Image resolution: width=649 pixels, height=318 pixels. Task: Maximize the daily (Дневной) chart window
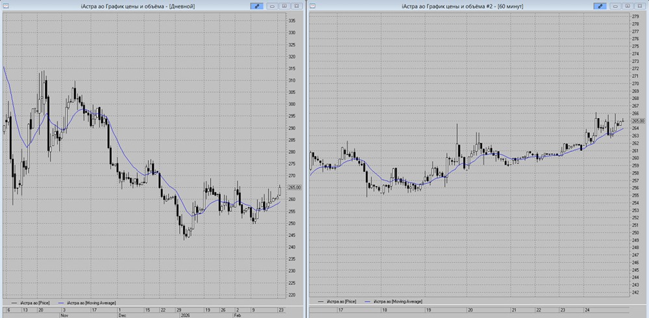[284, 6]
